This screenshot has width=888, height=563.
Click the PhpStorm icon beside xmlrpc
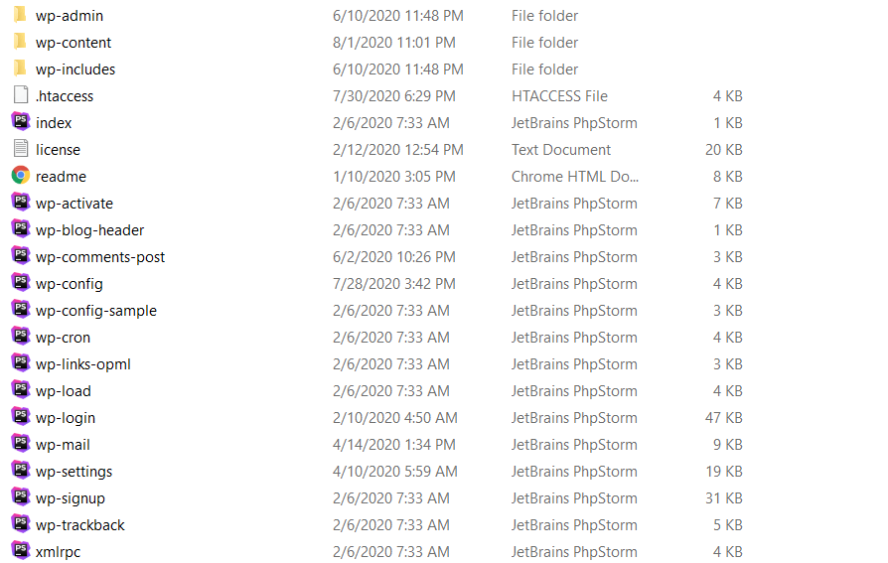[21, 550]
